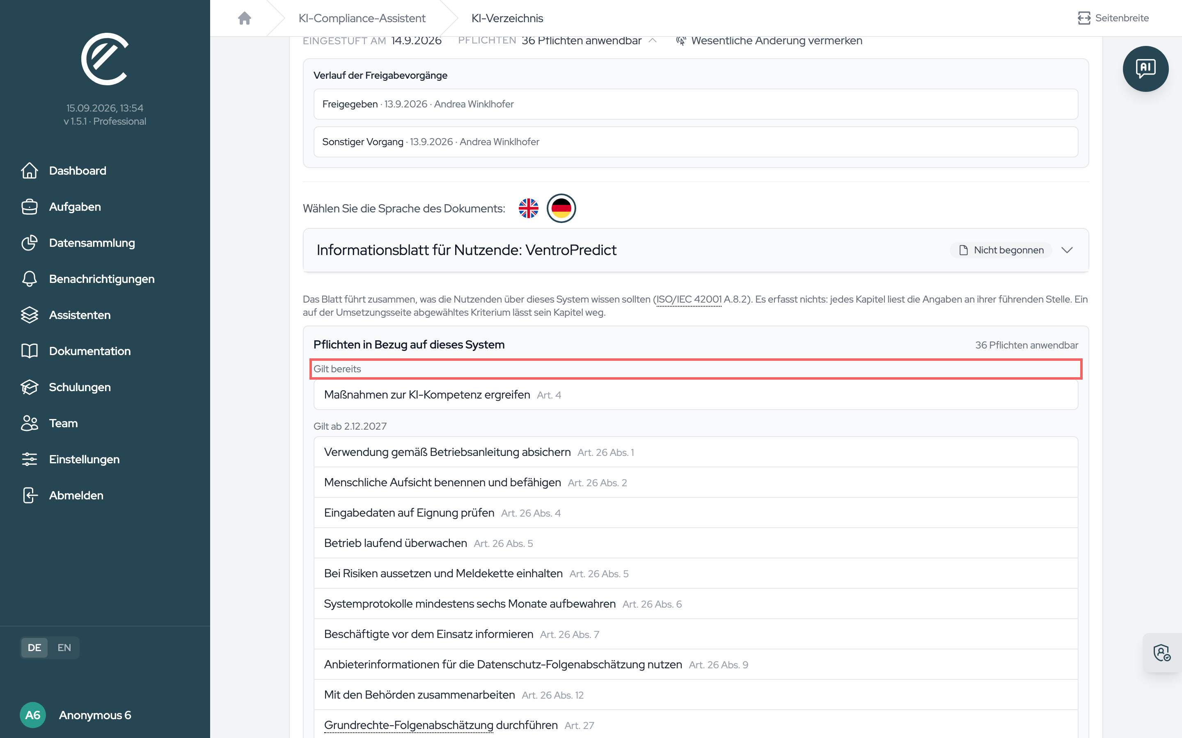Viewport: 1182px width, 738px height.
Task: Select Eingabedaten auf Eignung prüfen row
Action: pos(696,512)
